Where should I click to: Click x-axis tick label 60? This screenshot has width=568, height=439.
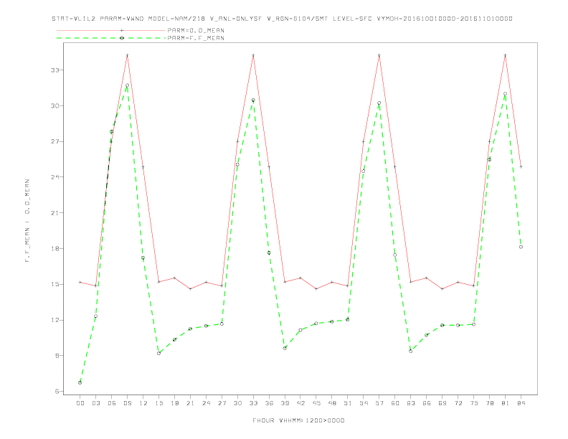tap(395, 403)
